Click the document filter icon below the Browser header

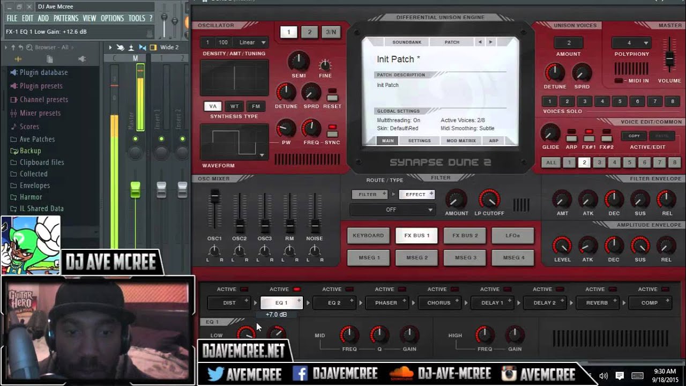49,60
